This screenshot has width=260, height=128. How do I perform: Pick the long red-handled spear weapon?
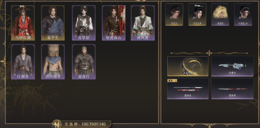(232, 89)
